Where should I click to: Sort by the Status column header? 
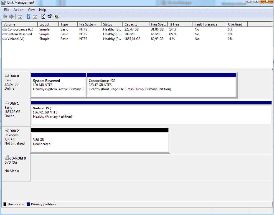(x=112, y=24)
